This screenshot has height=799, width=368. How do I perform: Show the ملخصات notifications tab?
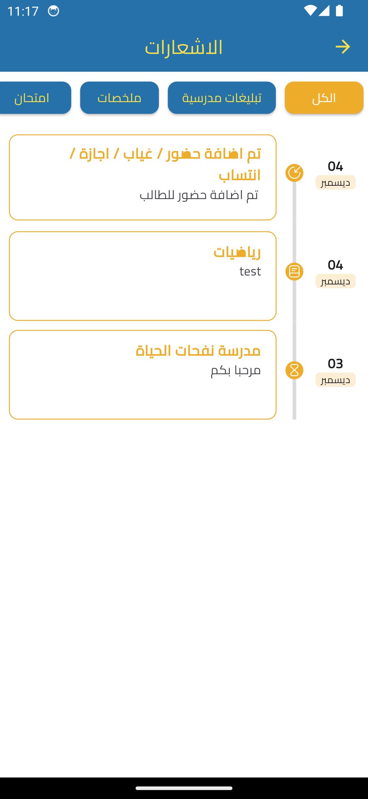[x=120, y=98]
